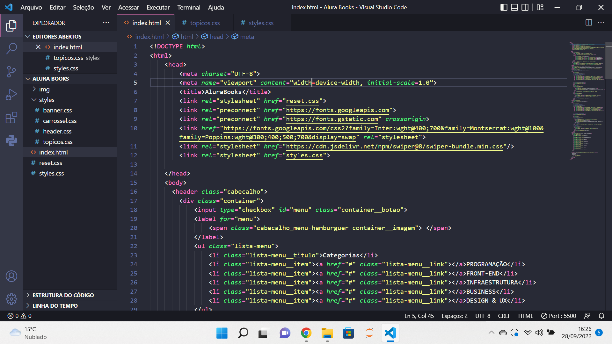Toggle primary side bar visibility
The image size is (612, 344).
[x=504, y=7]
